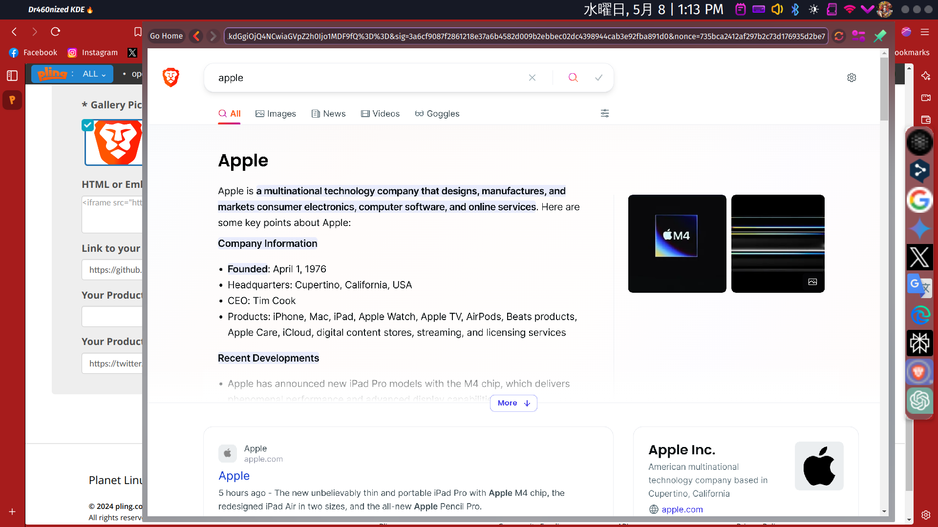Click the forward arrow in popup toolbar
Screen dimensions: 938x527
pyautogui.click(x=213, y=36)
